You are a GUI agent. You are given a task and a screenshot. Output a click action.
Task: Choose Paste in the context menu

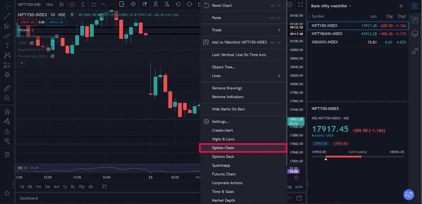243,18
